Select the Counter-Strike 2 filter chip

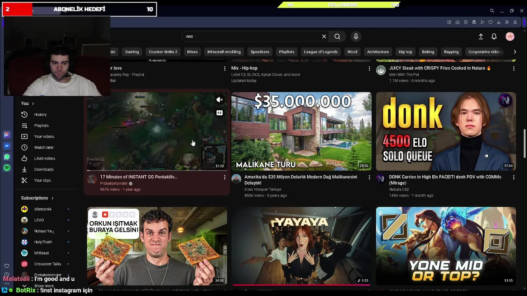[163, 52]
